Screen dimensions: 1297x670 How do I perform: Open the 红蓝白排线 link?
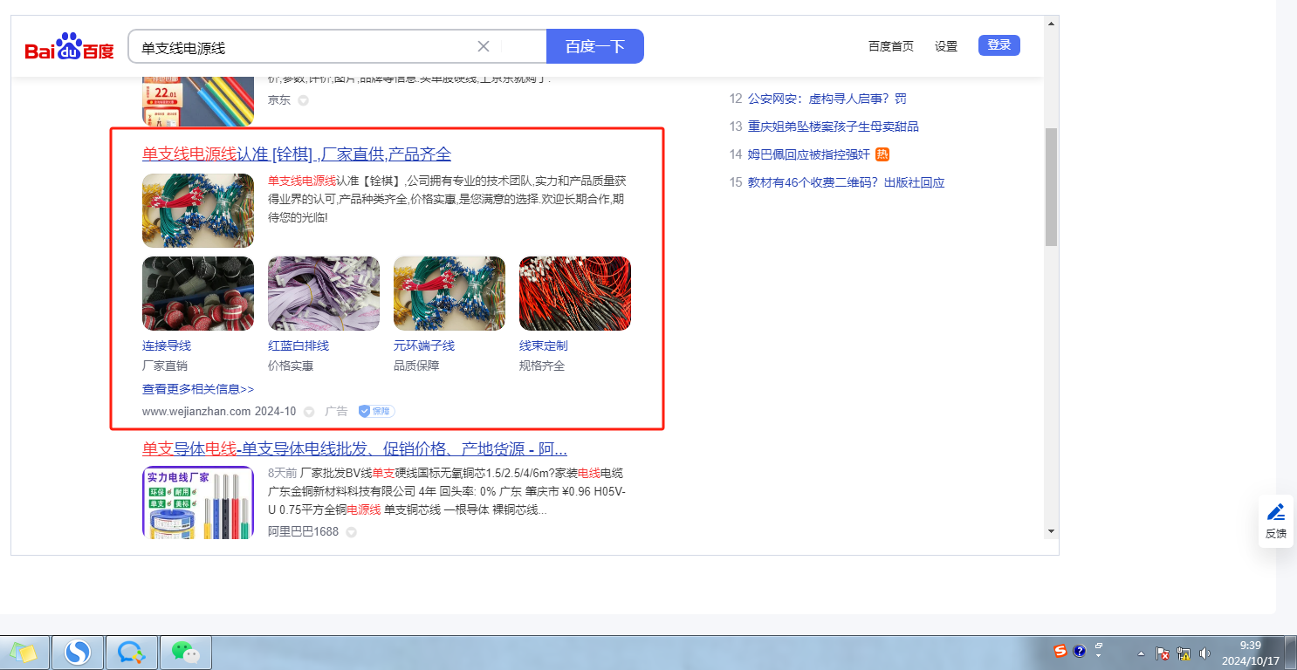tap(299, 345)
